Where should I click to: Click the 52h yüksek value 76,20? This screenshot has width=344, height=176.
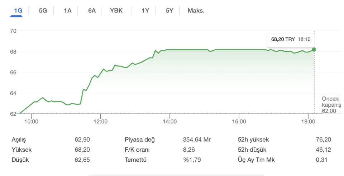(323, 140)
